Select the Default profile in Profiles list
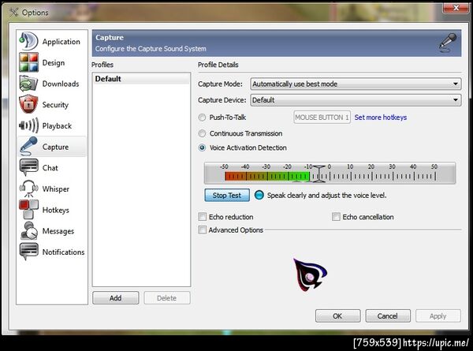This screenshot has width=473, height=351. pos(141,79)
